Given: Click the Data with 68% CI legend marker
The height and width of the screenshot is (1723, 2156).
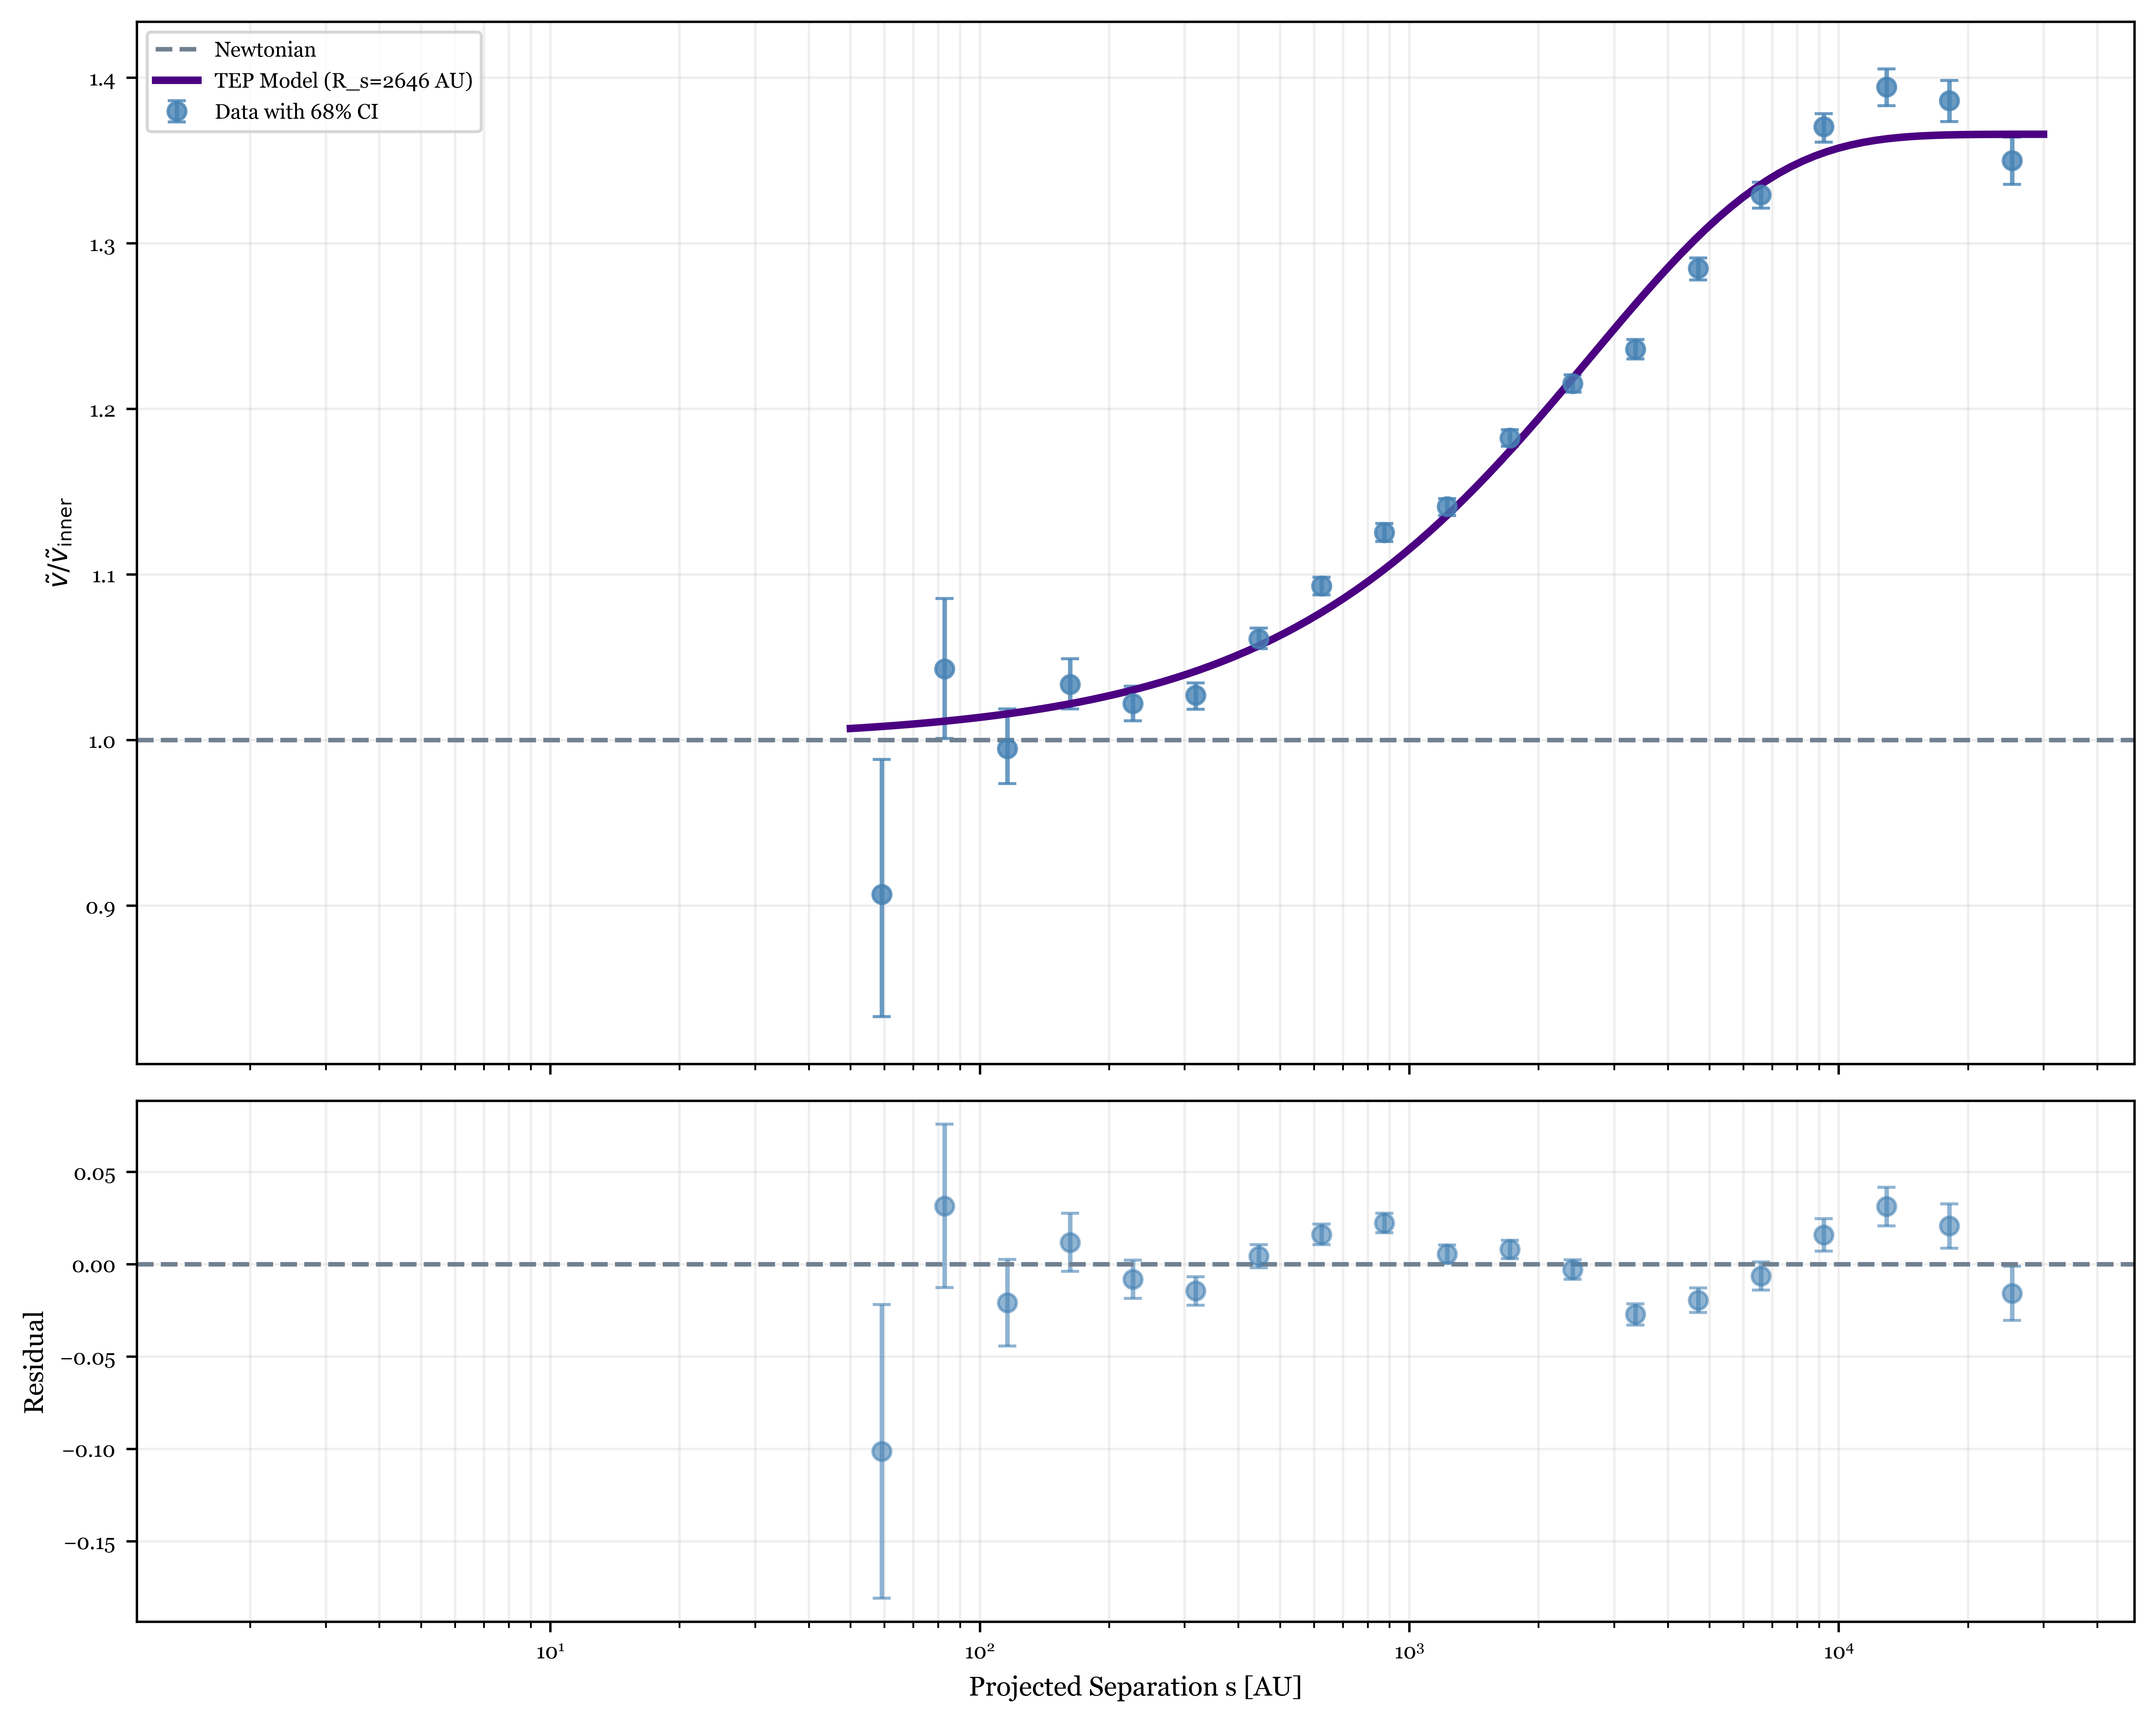Looking at the screenshot, I should coord(177,112).
